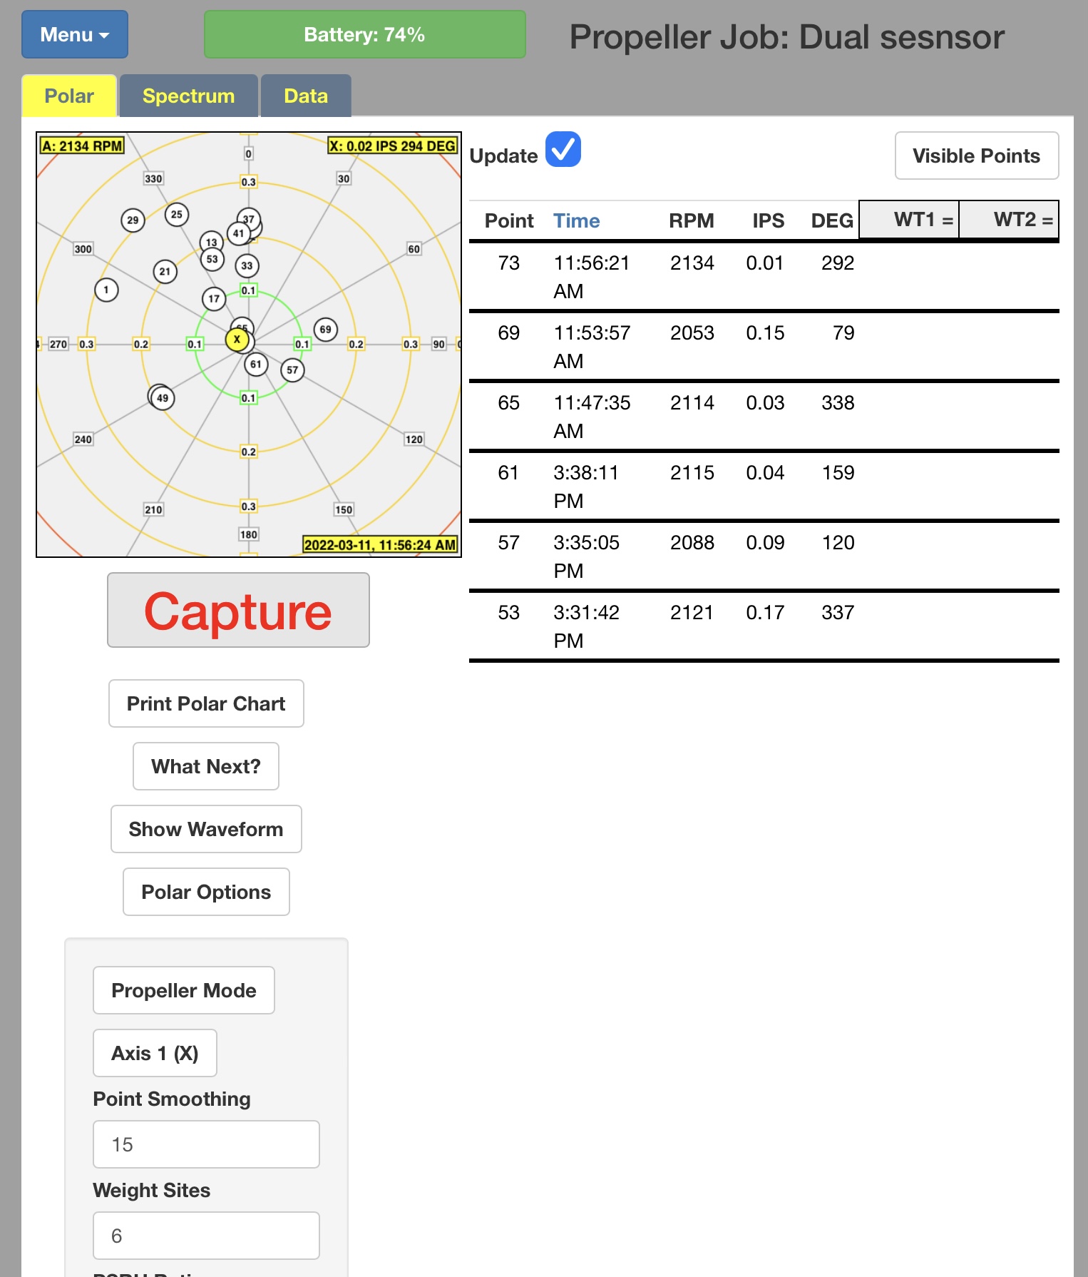Click the WT1 = column header
The width and height of the screenshot is (1088, 1277).
[909, 220]
